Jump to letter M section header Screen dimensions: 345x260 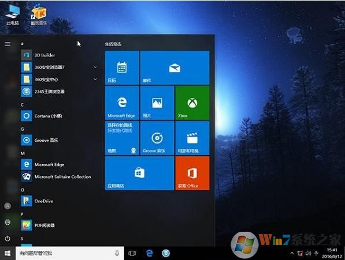[x=23, y=153]
